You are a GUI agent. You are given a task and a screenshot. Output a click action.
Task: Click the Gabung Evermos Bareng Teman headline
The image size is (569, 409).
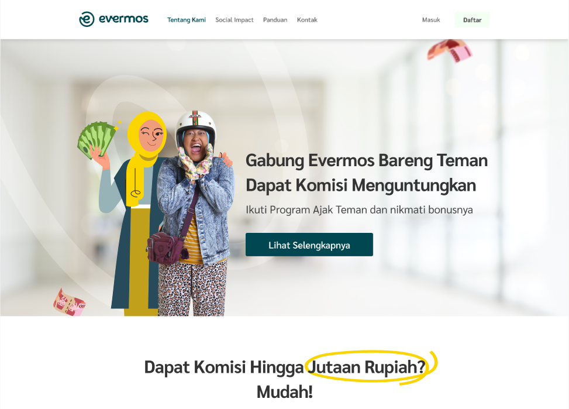pos(367,160)
